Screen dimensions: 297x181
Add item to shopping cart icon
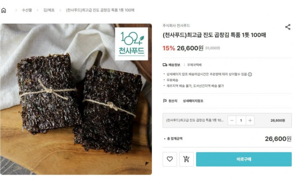186,159
